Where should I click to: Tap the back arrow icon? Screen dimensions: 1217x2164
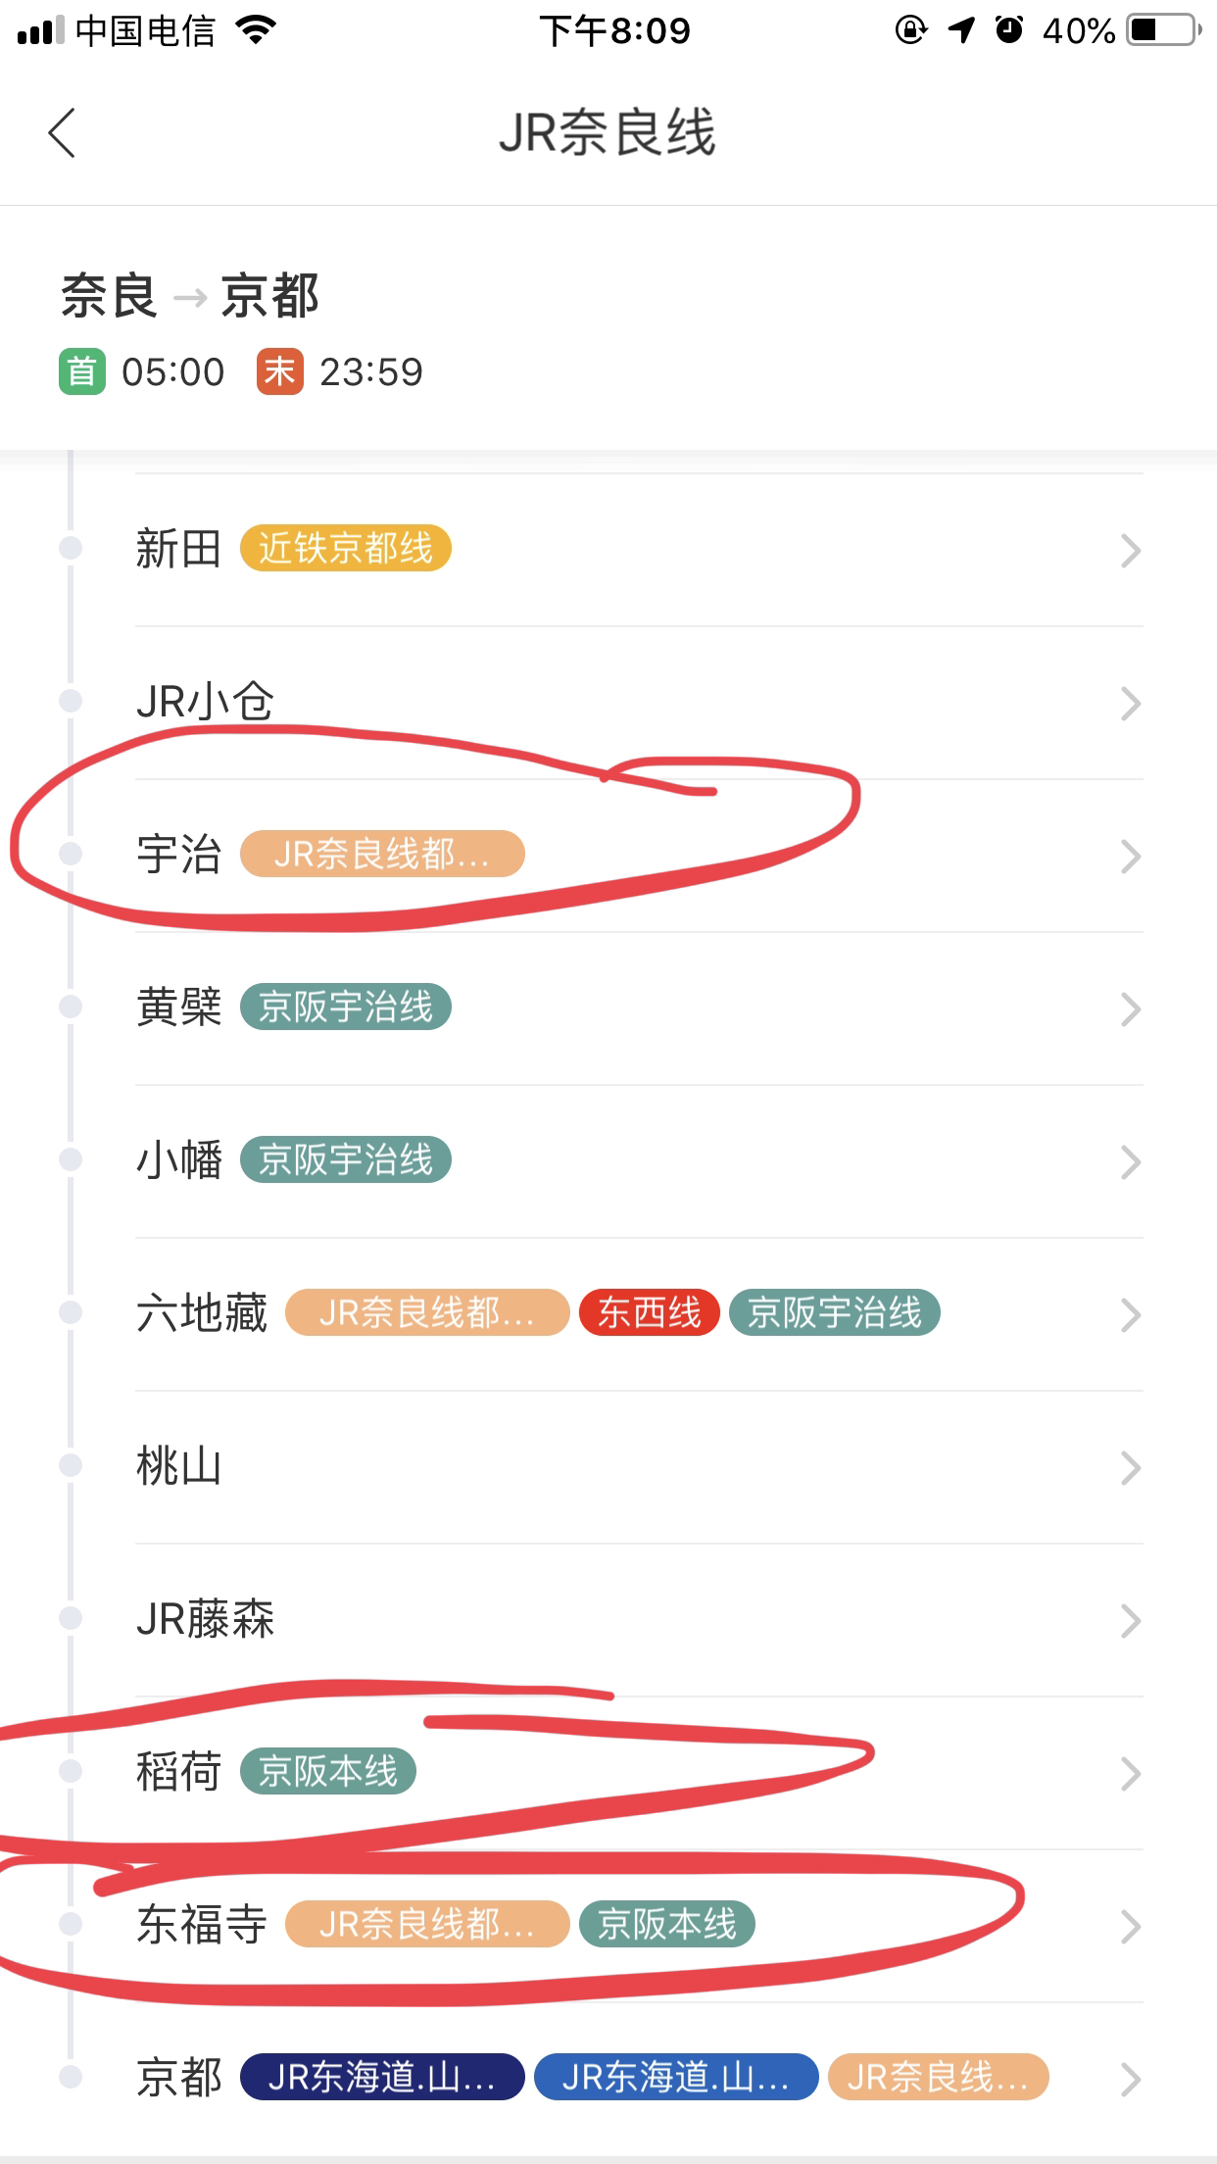tap(62, 132)
